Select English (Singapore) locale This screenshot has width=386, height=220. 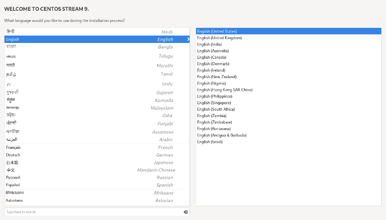coord(214,102)
